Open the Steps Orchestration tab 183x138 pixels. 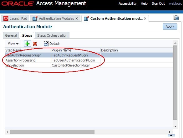pos(52,35)
